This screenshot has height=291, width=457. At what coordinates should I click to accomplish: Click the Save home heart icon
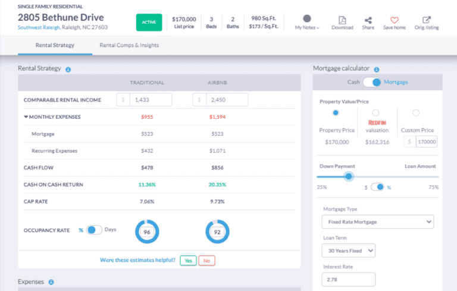coord(395,20)
